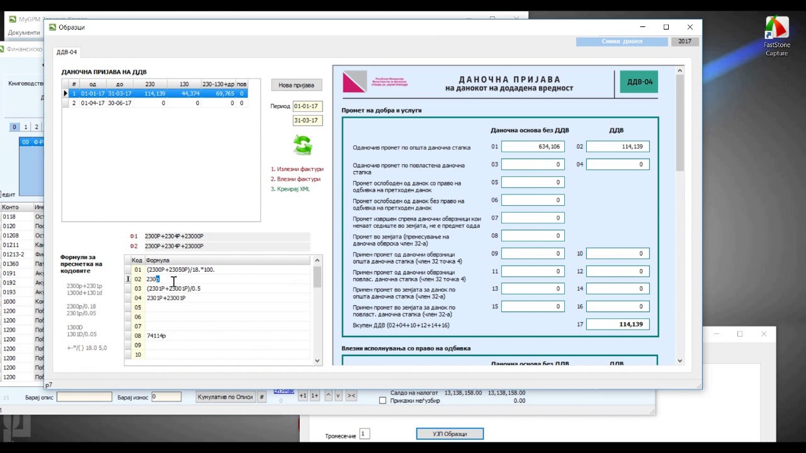
Task: Click the Нова пријава button
Action: [297, 85]
